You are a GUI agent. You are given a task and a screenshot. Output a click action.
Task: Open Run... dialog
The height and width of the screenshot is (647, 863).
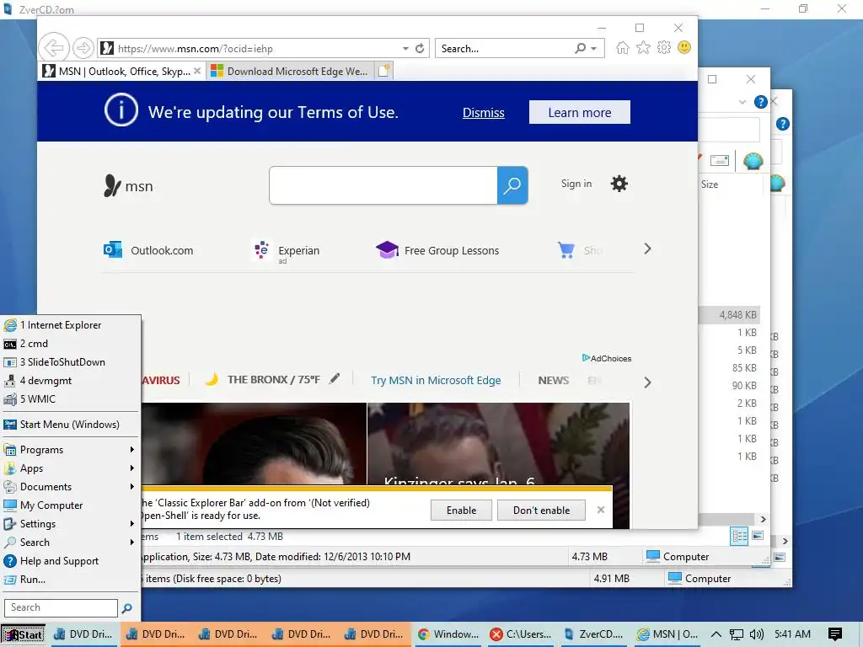click(71, 580)
